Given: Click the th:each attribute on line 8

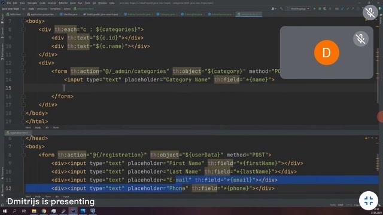Looking at the screenshot, I should pyautogui.click(x=65, y=29).
